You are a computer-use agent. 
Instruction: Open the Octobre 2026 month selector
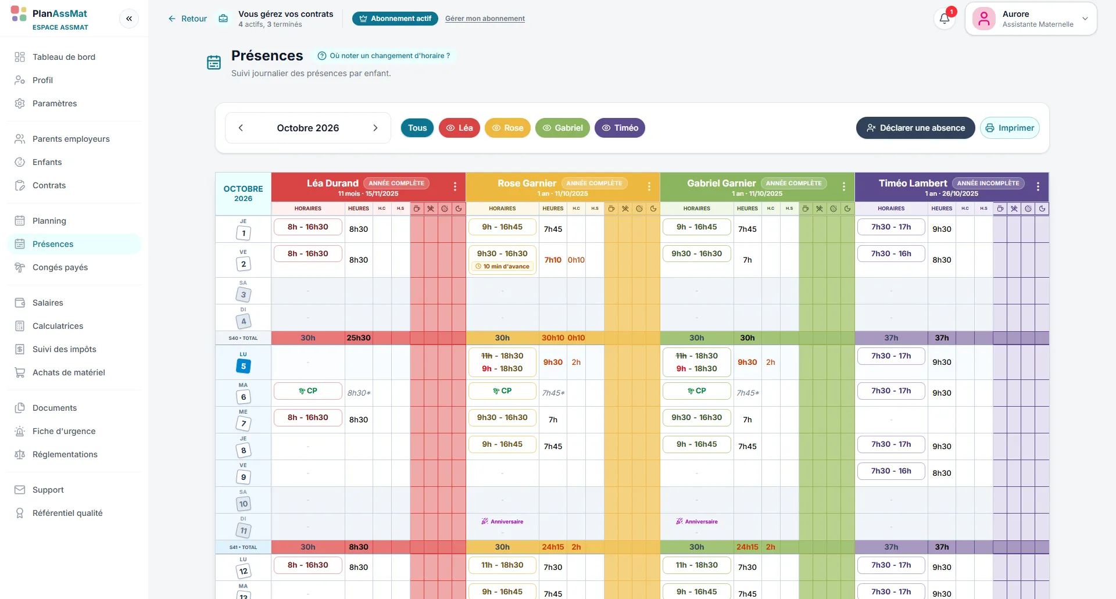click(x=308, y=128)
